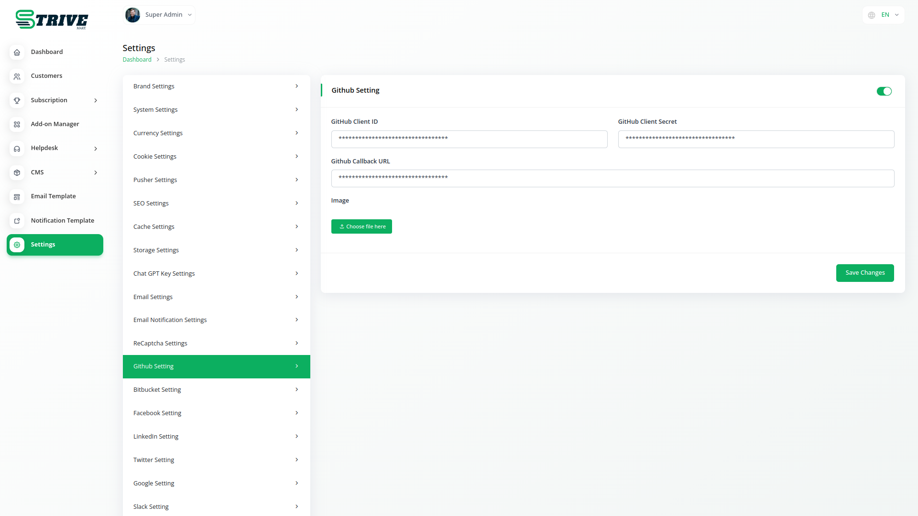Screen dimensions: 918x516
Task: Click the GitHub Client ID field
Action: 469,139
